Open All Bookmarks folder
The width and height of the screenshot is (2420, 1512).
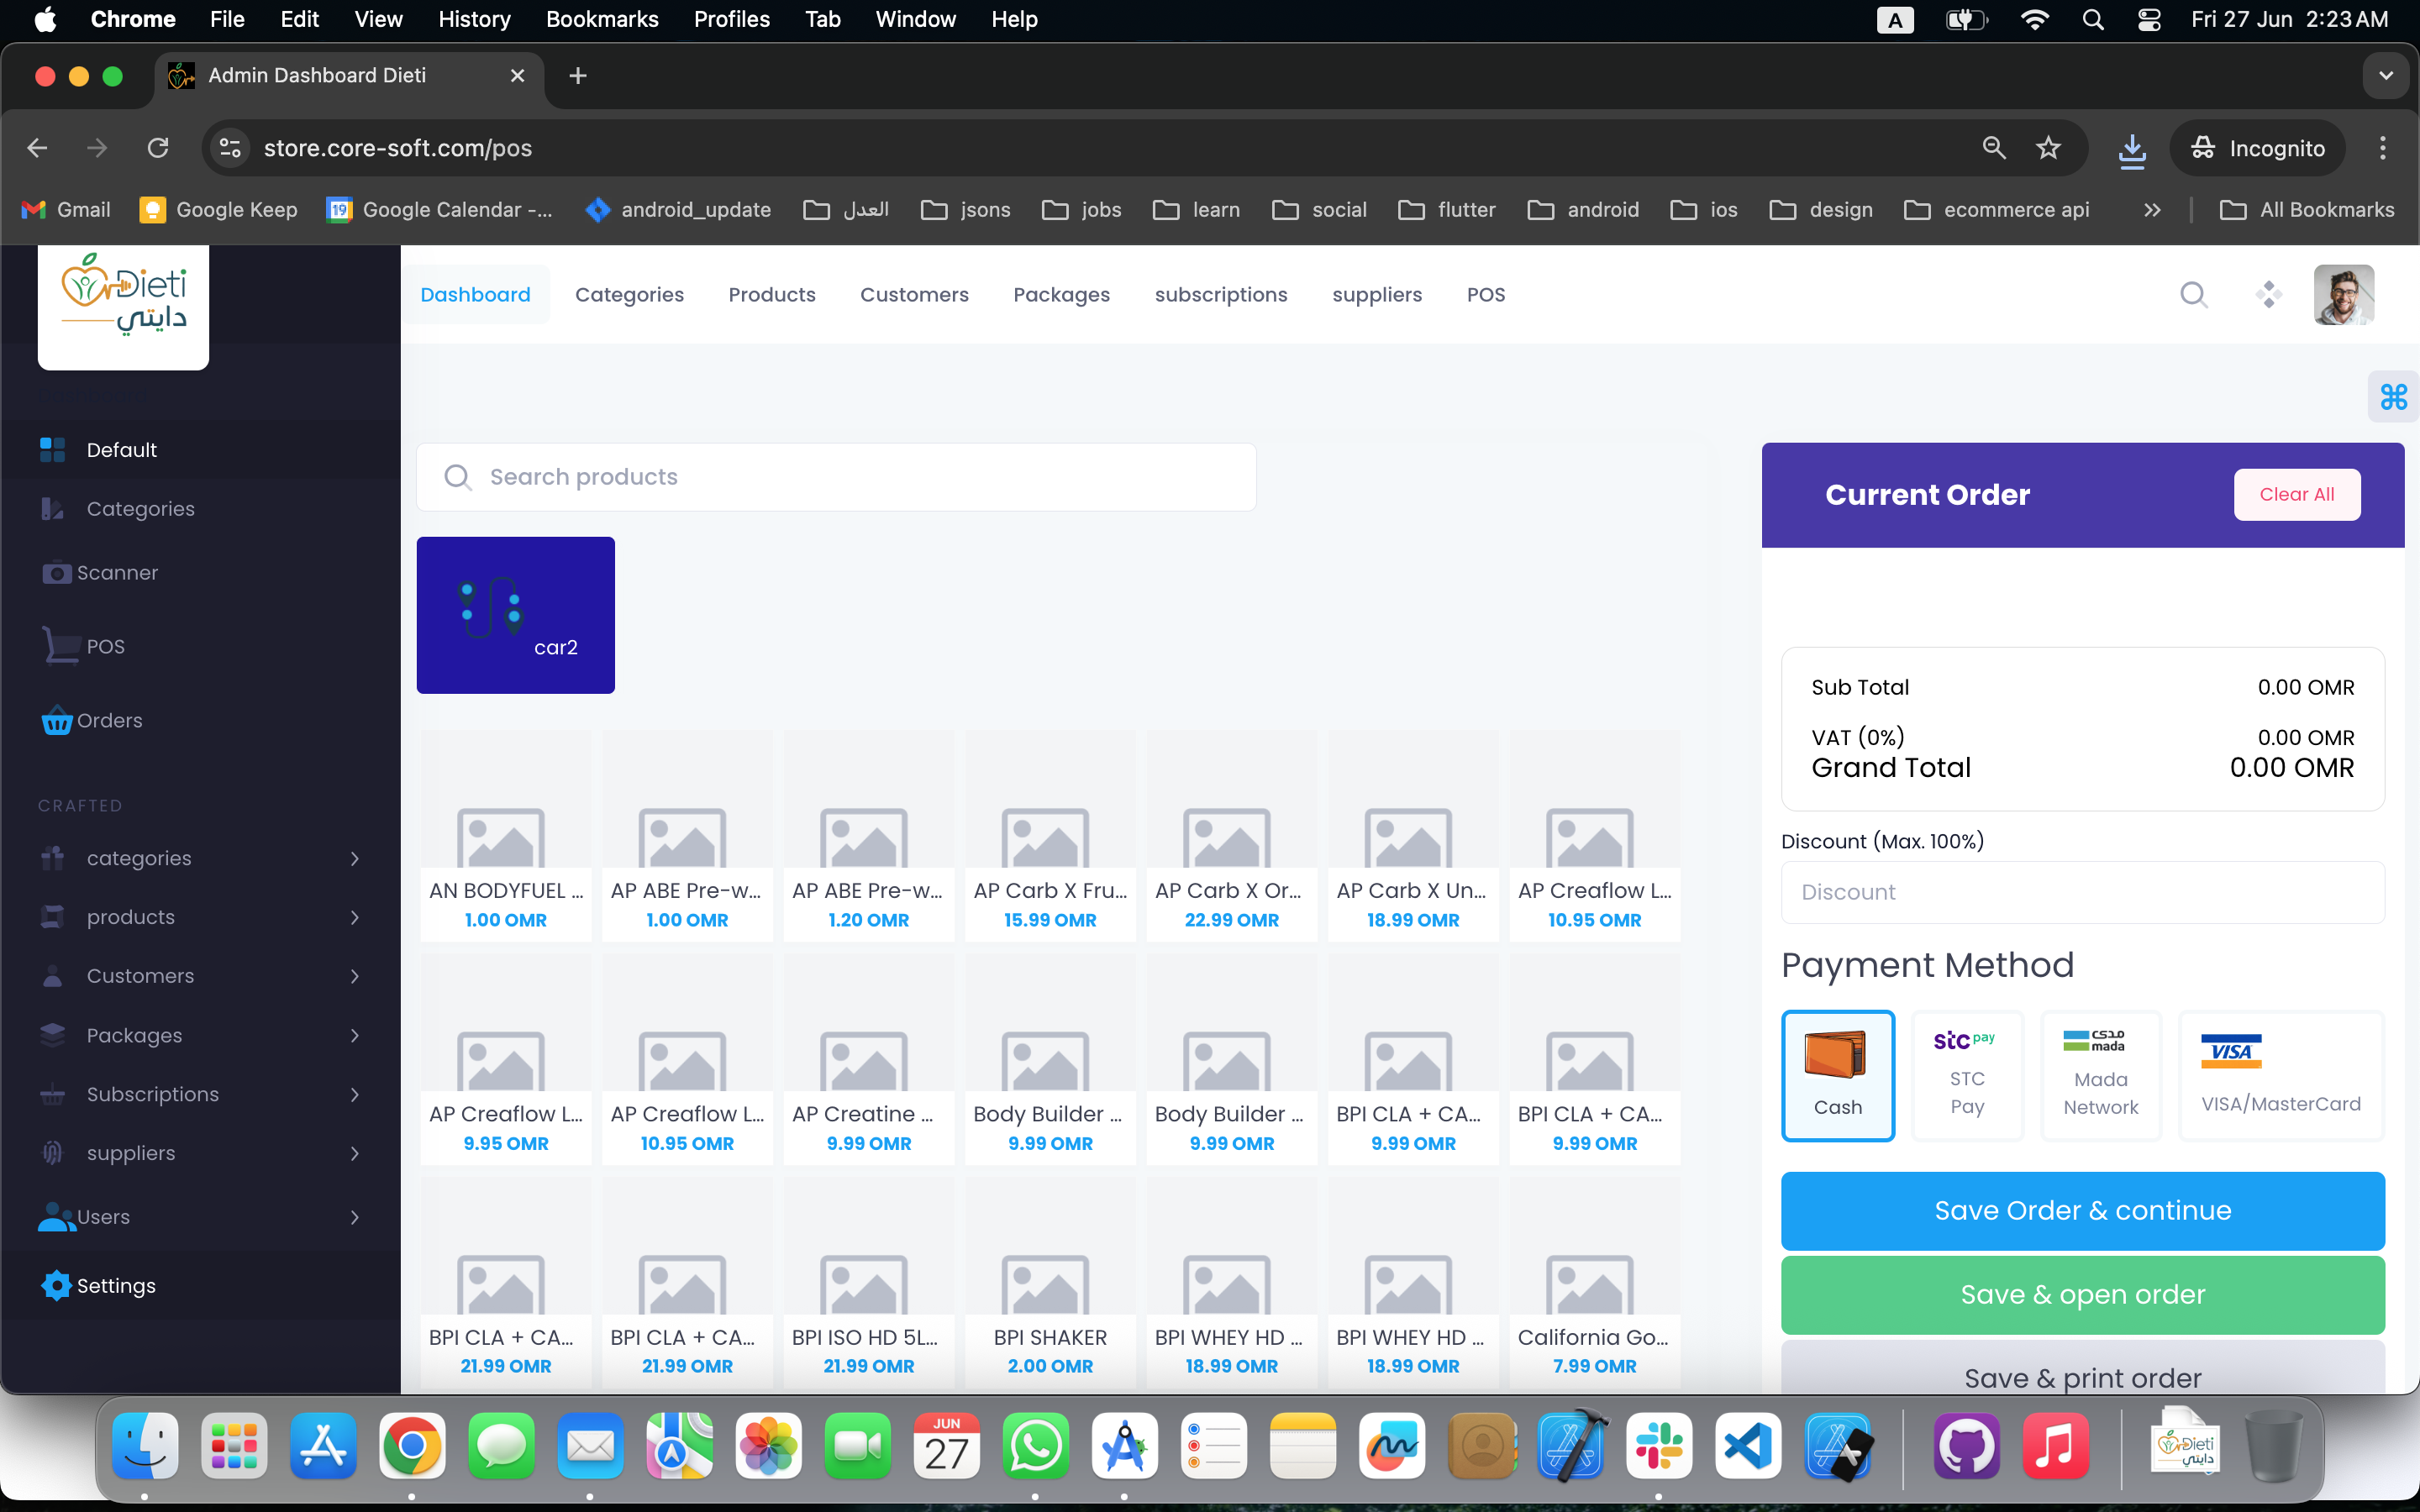(2307, 210)
